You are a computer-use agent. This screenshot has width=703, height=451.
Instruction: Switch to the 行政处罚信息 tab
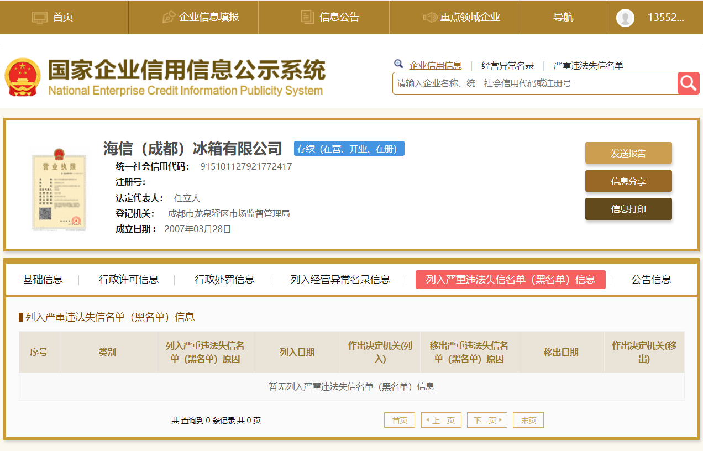[224, 280]
